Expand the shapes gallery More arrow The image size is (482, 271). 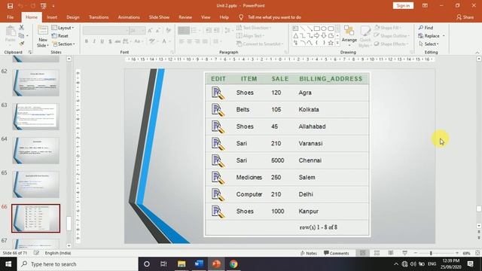(337, 44)
